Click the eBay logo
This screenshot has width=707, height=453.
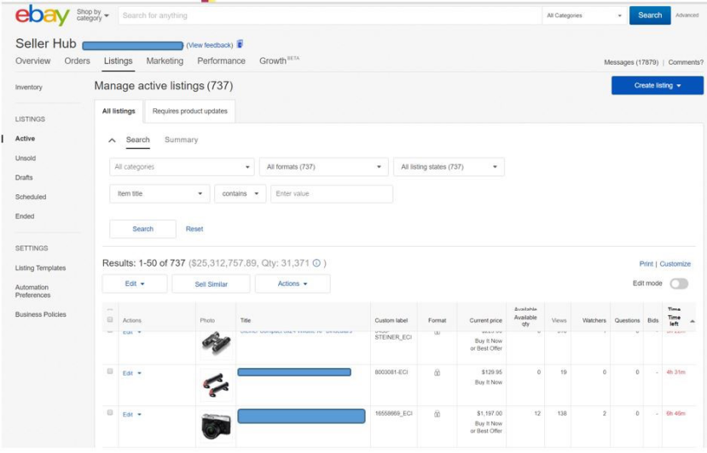[42, 16]
